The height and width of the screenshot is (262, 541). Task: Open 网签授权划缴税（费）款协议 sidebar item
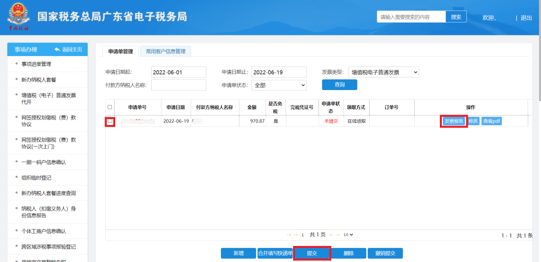[x=49, y=121]
